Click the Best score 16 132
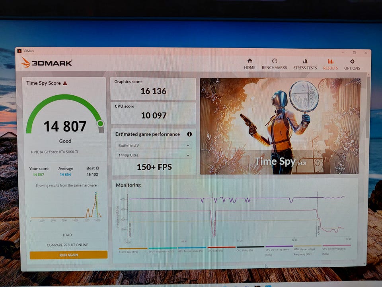This screenshot has width=382, height=287. [92, 174]
